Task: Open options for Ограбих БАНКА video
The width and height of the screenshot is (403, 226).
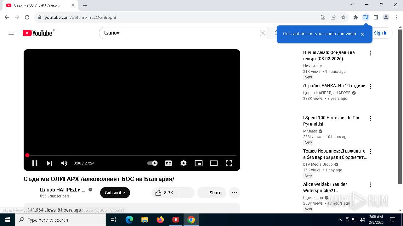Action: (371, 86)
